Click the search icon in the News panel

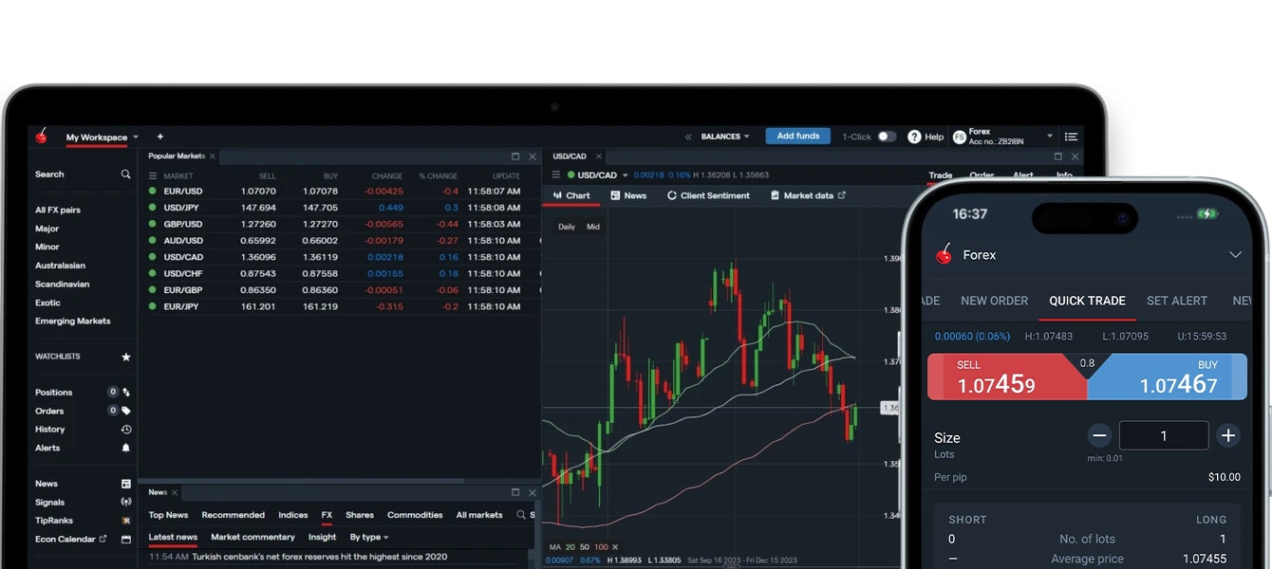pyautogui.click(x=521, y=515)
